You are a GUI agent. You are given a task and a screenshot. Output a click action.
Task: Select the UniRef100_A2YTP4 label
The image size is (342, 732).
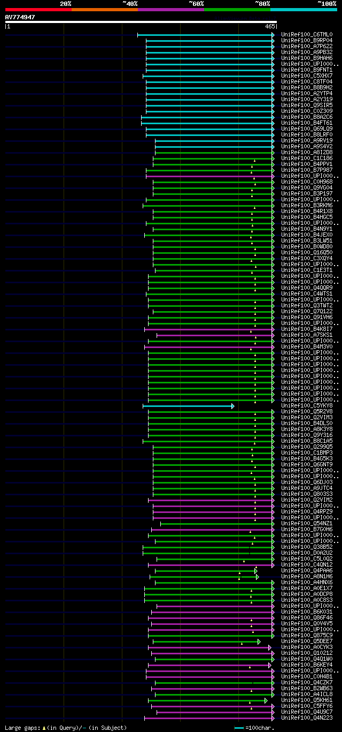pos(307,94)
